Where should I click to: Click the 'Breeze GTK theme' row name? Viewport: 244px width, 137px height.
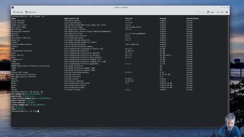(19, 72)
